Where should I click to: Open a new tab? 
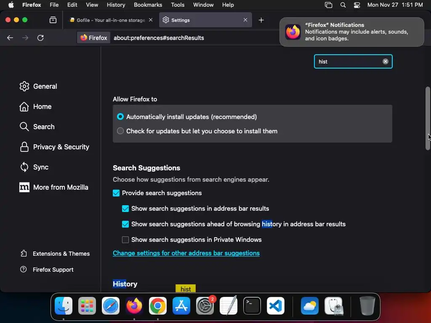tap(261, 20)
